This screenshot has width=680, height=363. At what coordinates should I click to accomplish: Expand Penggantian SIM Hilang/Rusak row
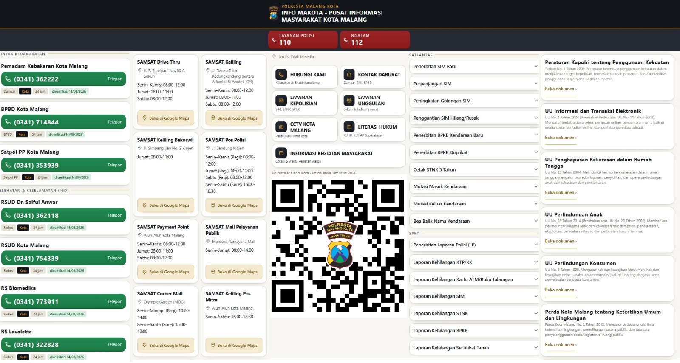tap(474, 118)
